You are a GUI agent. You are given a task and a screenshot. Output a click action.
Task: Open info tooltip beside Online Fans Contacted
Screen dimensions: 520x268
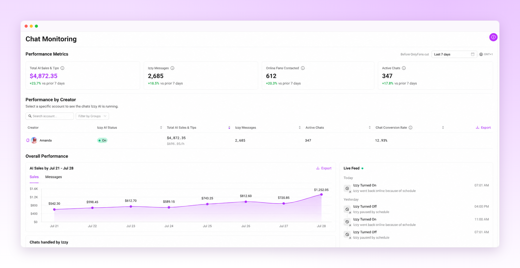(303, 68)
